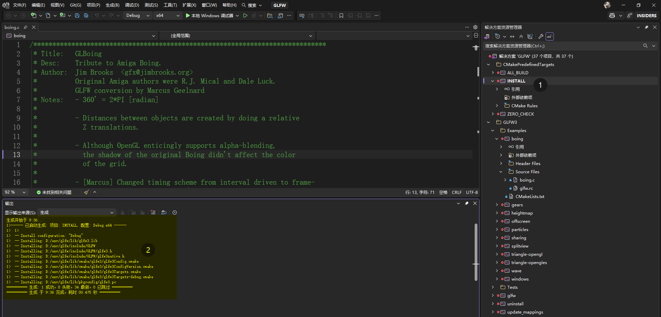This screenshot has width=661, height=317.
Task: Click the user account avatar
Action: pos(607,5)
